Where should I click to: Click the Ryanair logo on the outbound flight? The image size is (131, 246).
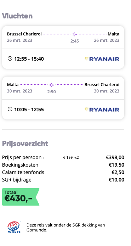pyautogui.click(x=102, y=59)
